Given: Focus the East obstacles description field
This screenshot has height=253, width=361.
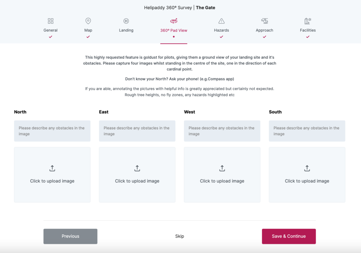Looking at the screenshot, I should 137,131.
